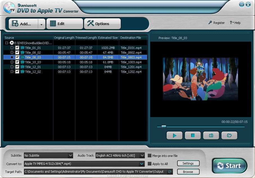The height and width of the screenshot is (178, 255).
Task: Click the folder icon of Title_12_01
Action: (22, 67)
